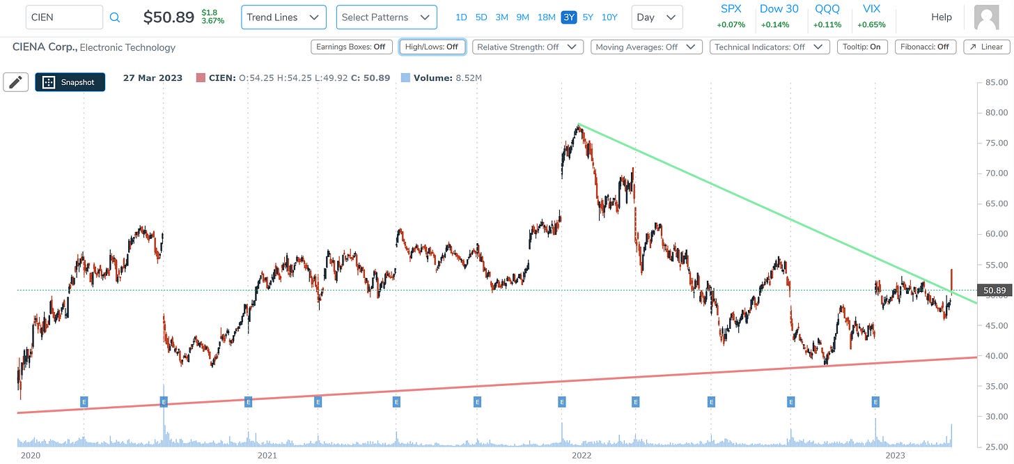Click the QQQ index quote
The width and height of the screenshot is (1014, 464).
pyautogui.click(x=827, y=16)
